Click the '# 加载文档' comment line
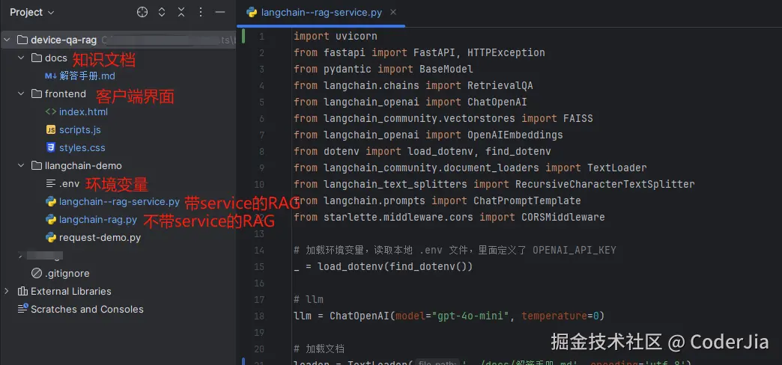Image resolution: width=782 pixels, height=365 pixels. (x=318, y=349)
